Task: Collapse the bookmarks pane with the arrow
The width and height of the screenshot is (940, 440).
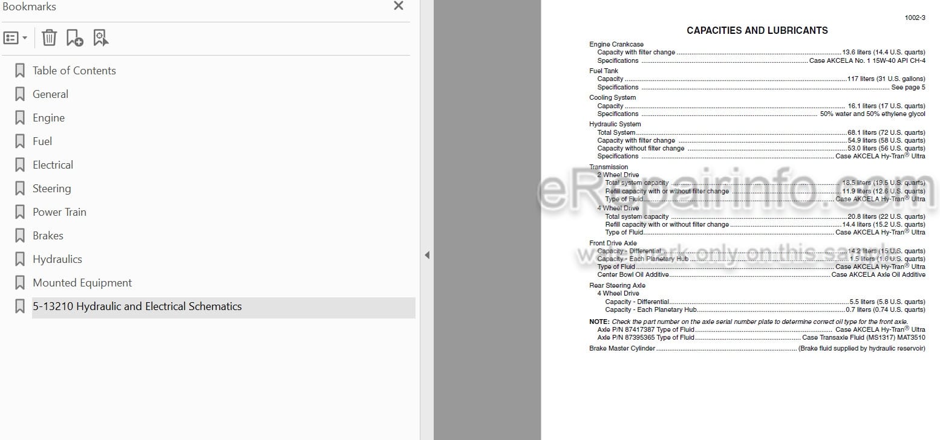Action: (x=427, y=255)
